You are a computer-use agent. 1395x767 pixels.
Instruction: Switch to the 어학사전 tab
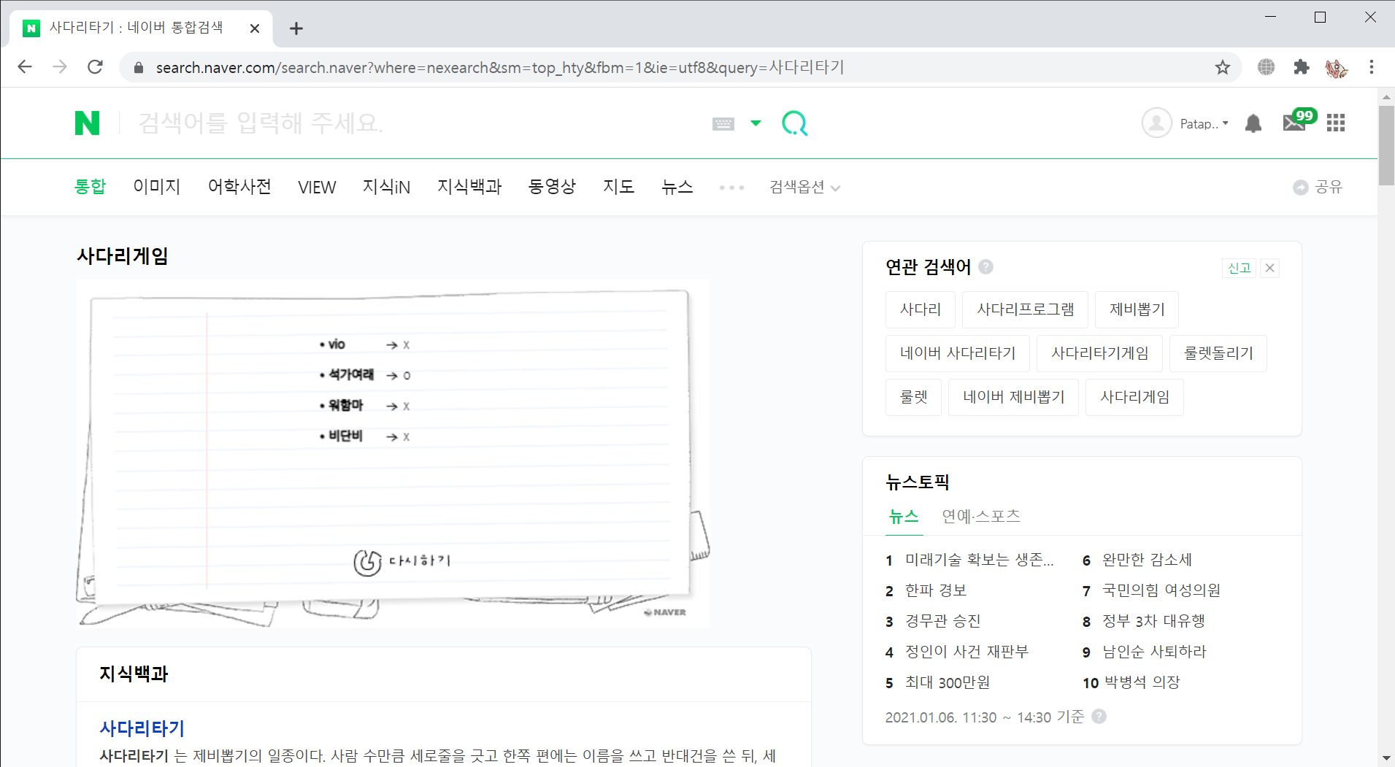coord(239,187)
